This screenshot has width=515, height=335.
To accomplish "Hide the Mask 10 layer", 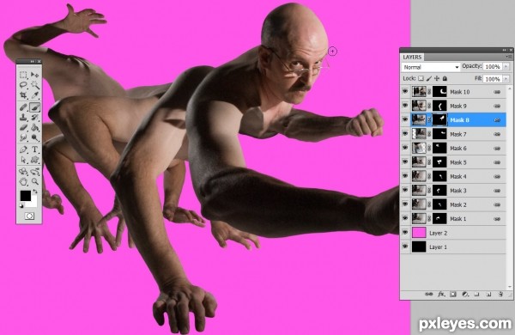I will 405,91.
